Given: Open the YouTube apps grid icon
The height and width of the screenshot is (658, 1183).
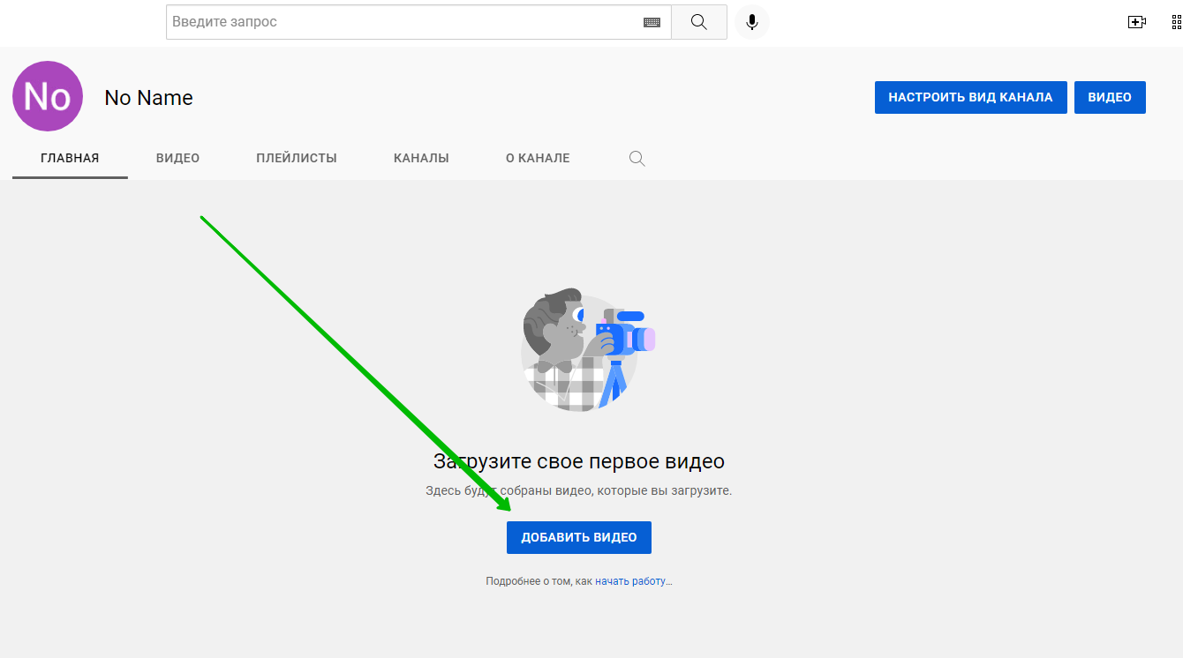Looking at the screenshot, I should click(x=1177, y=22).
